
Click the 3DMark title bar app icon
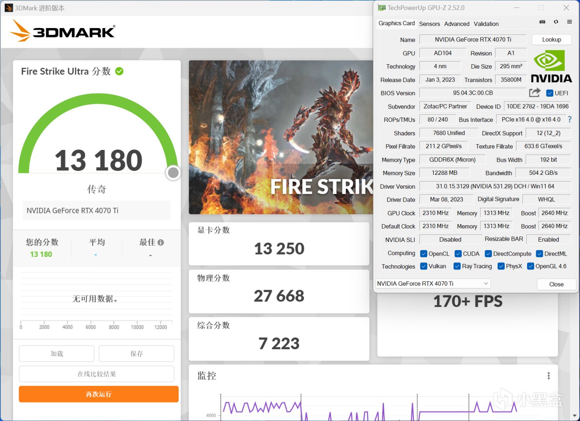[9, 8]
